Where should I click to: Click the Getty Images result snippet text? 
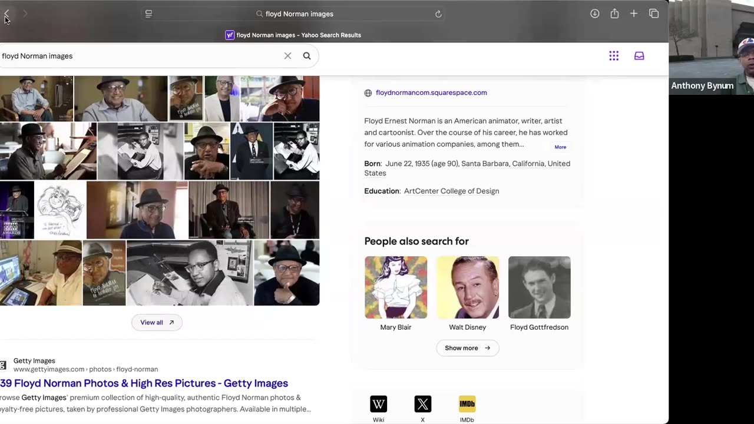[x=156, y=403]
